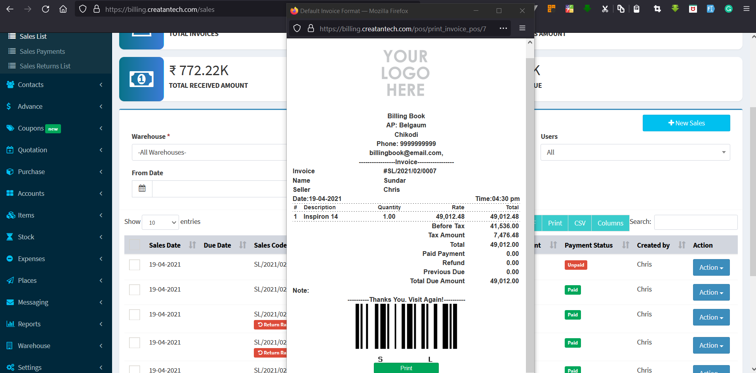Sort table by Due Date
Screen dimensions: 756x373
coord(243,245)
